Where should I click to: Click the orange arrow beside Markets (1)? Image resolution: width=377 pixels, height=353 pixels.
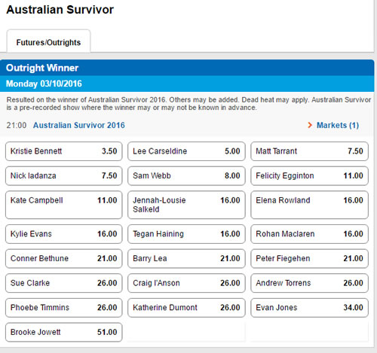pos(310,125)
